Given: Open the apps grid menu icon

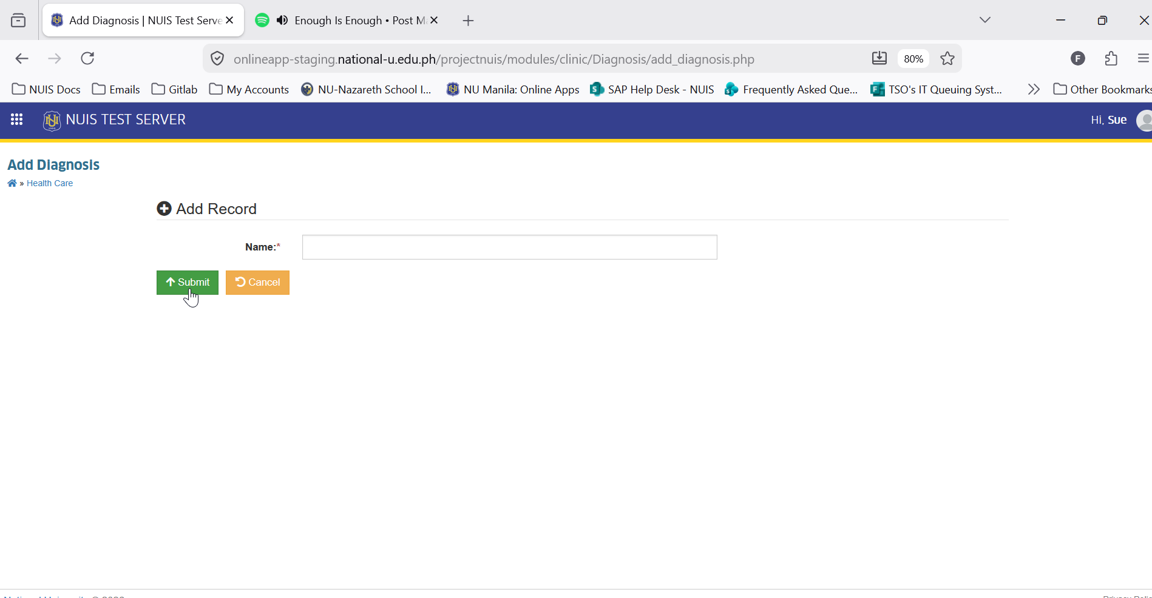Looking at the screenshot, I should (17, 119).
